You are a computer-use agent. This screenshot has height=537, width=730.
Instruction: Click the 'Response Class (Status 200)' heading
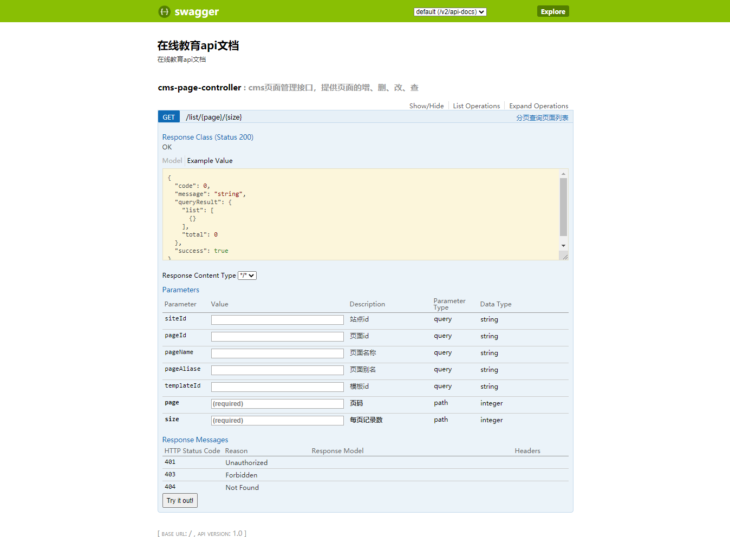208,137
